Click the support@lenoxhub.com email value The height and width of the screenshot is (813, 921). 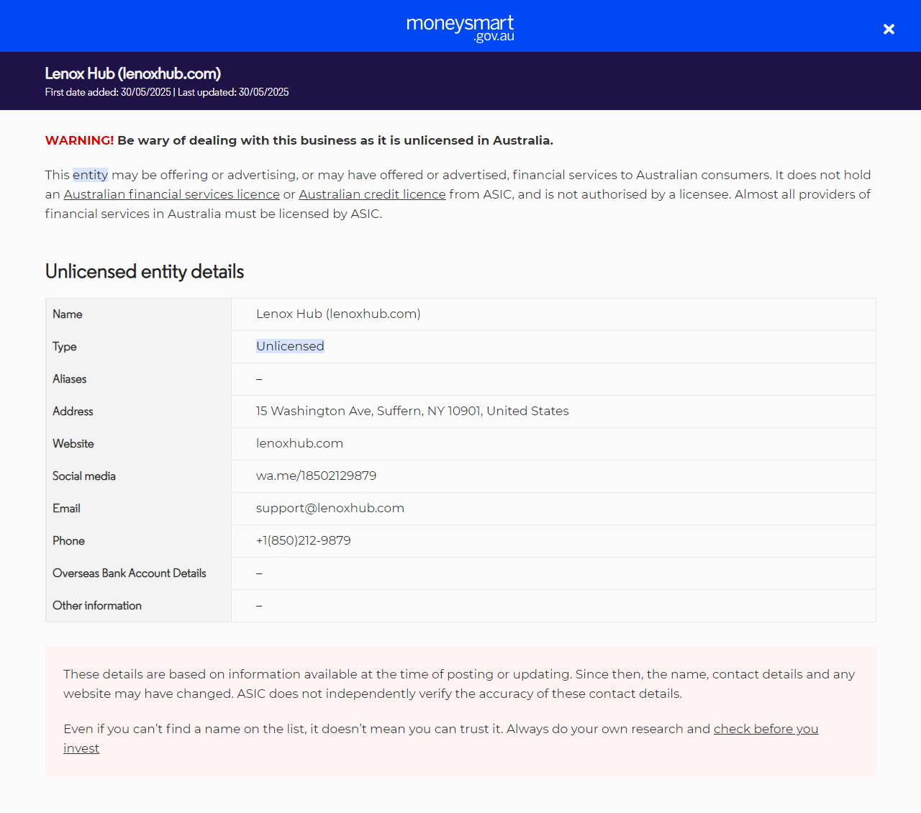click(330, 508)
